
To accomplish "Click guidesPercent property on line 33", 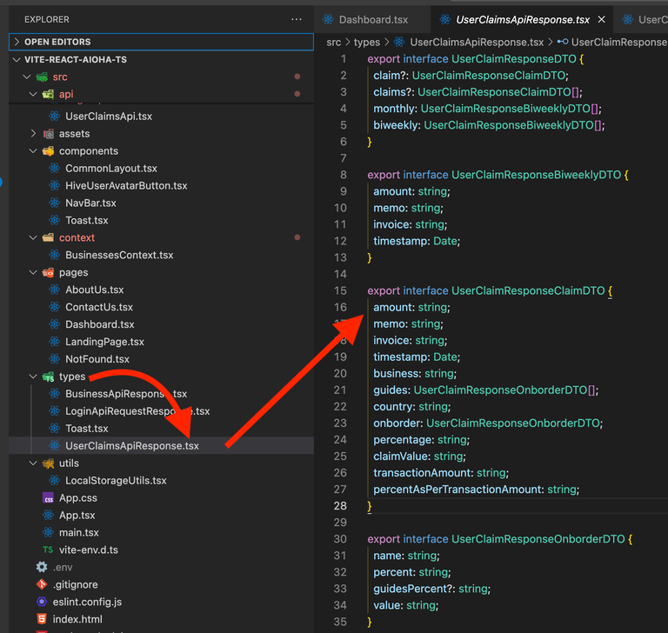I will (x=409, y=589).
